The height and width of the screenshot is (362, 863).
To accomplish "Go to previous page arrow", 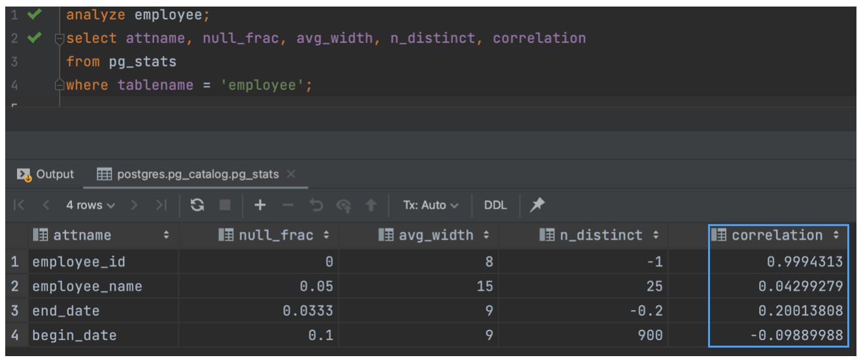I will pyautogui.click(x=46, y=205).
